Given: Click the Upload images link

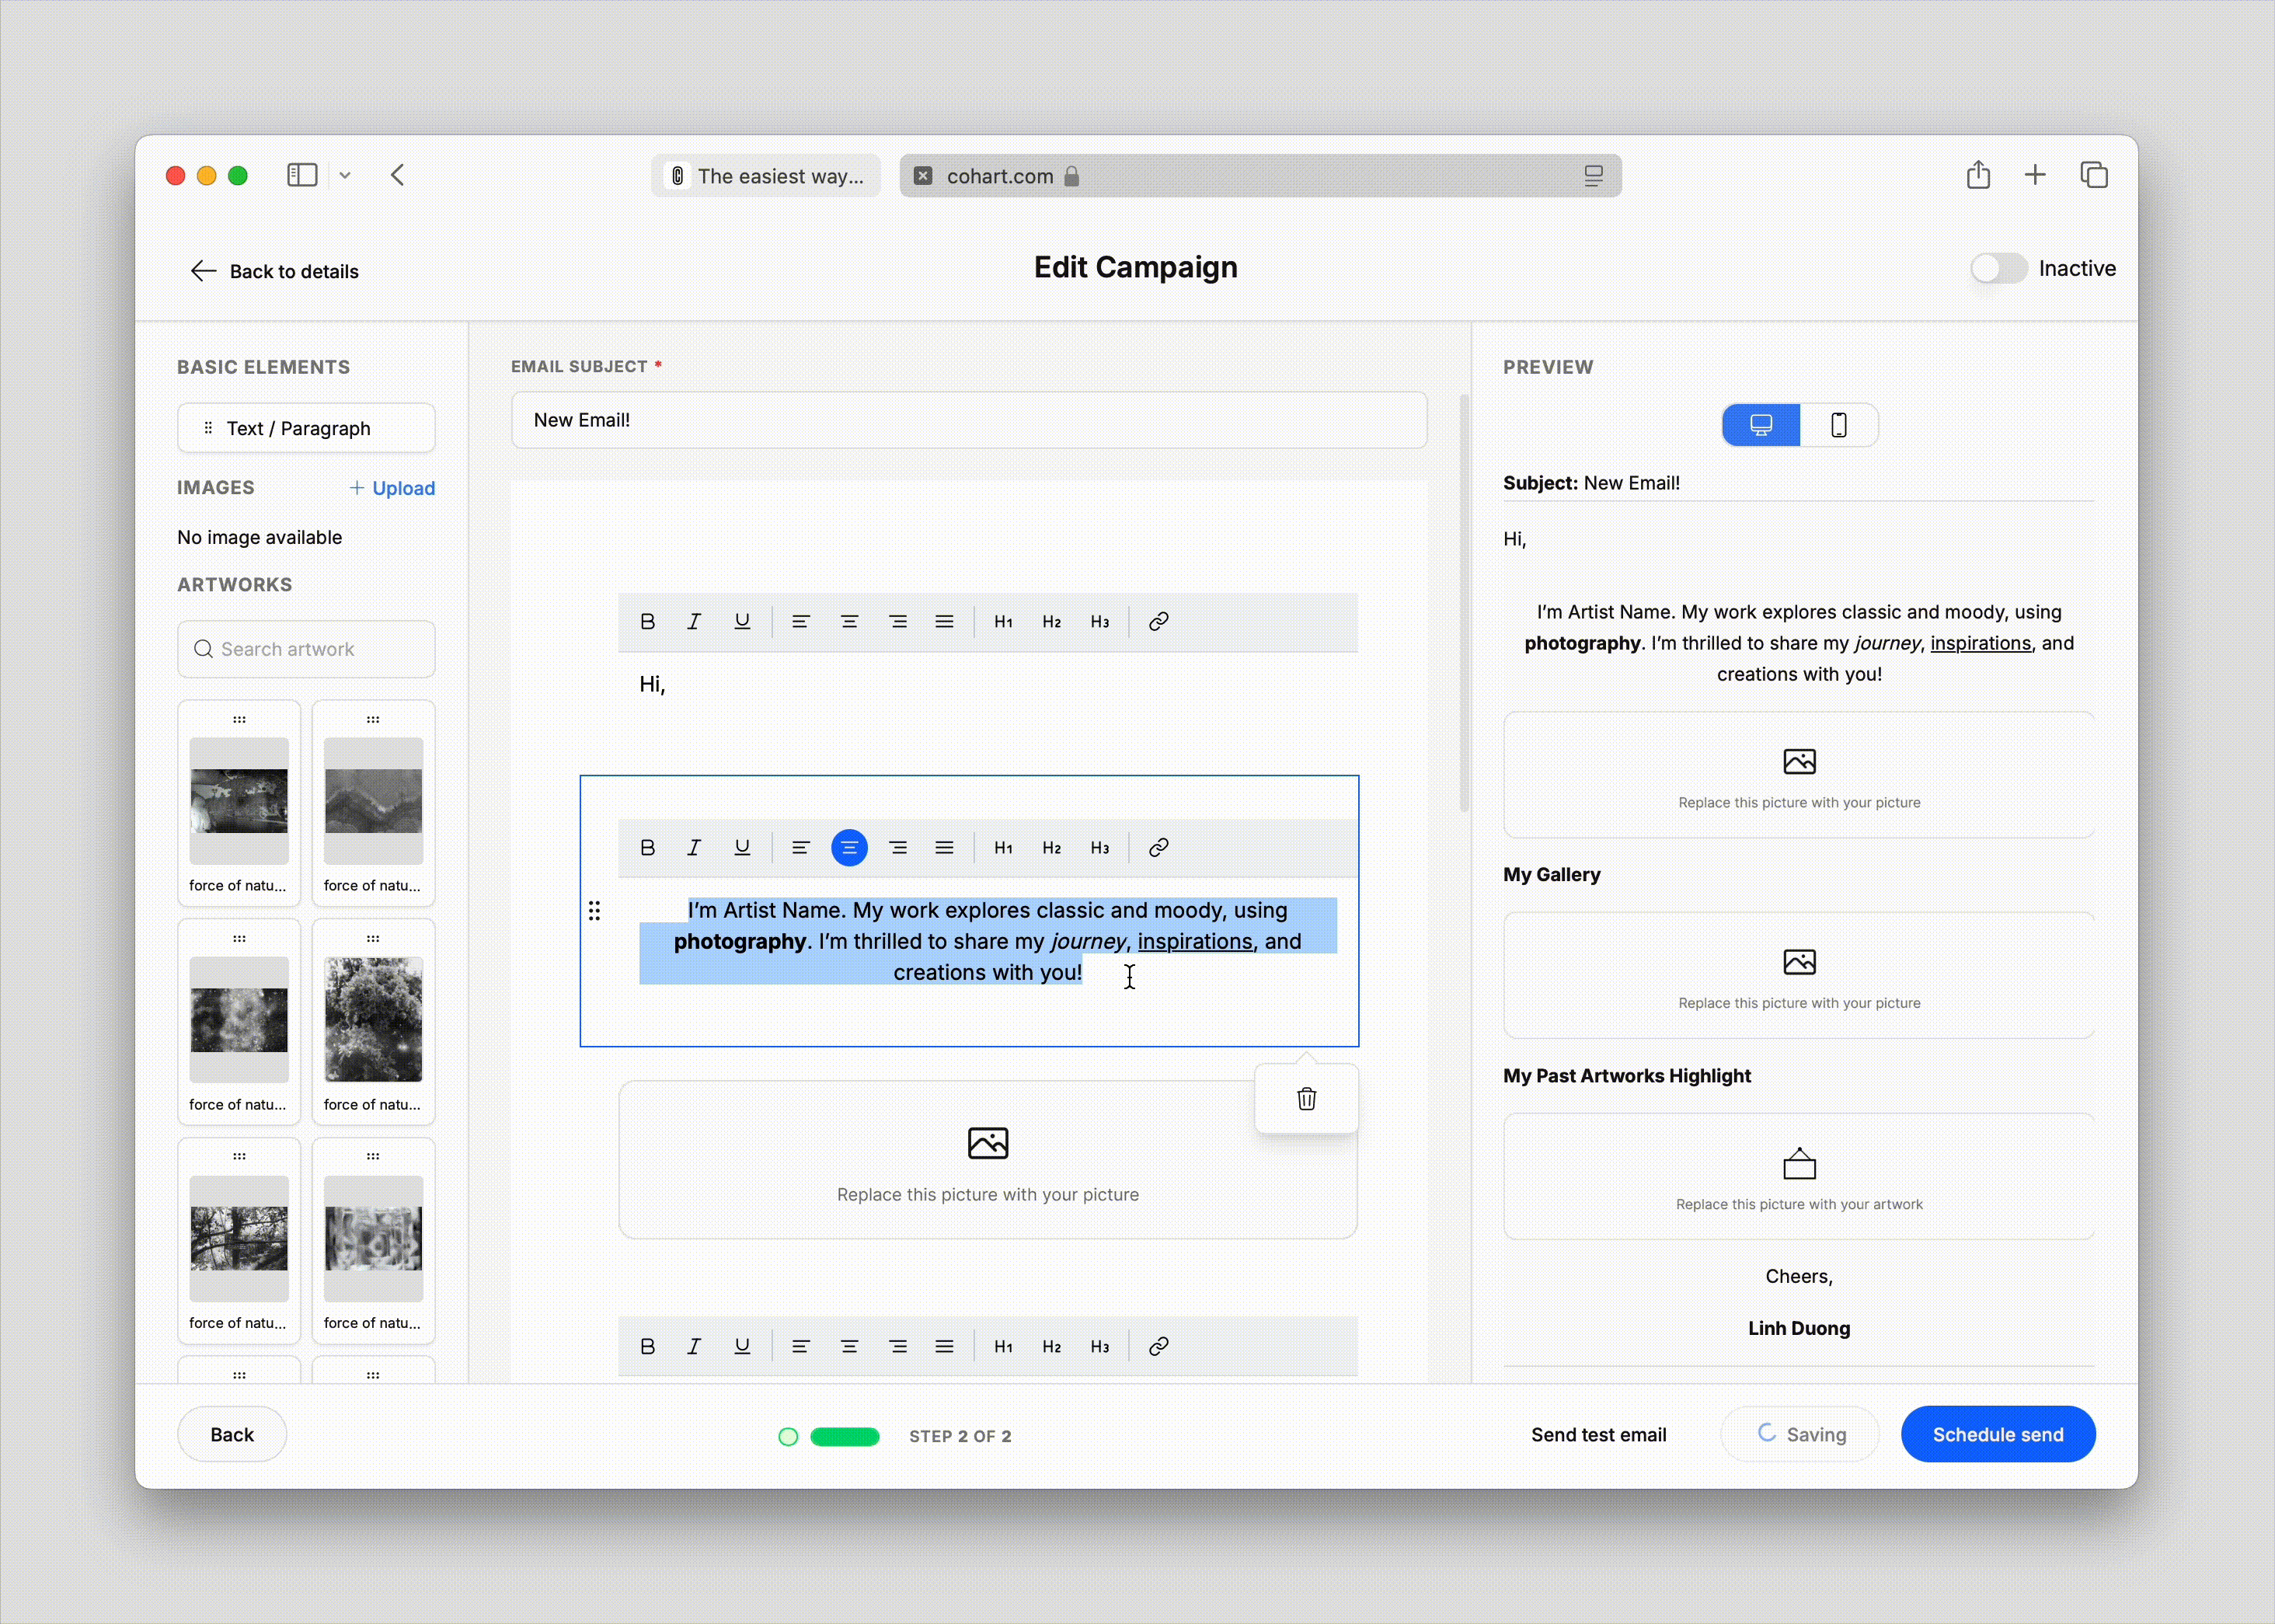Looking at the screenshot, I should (x=392, y=488).
